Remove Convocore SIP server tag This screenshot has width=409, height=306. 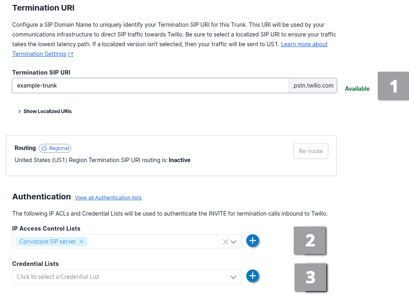(82, 242)
